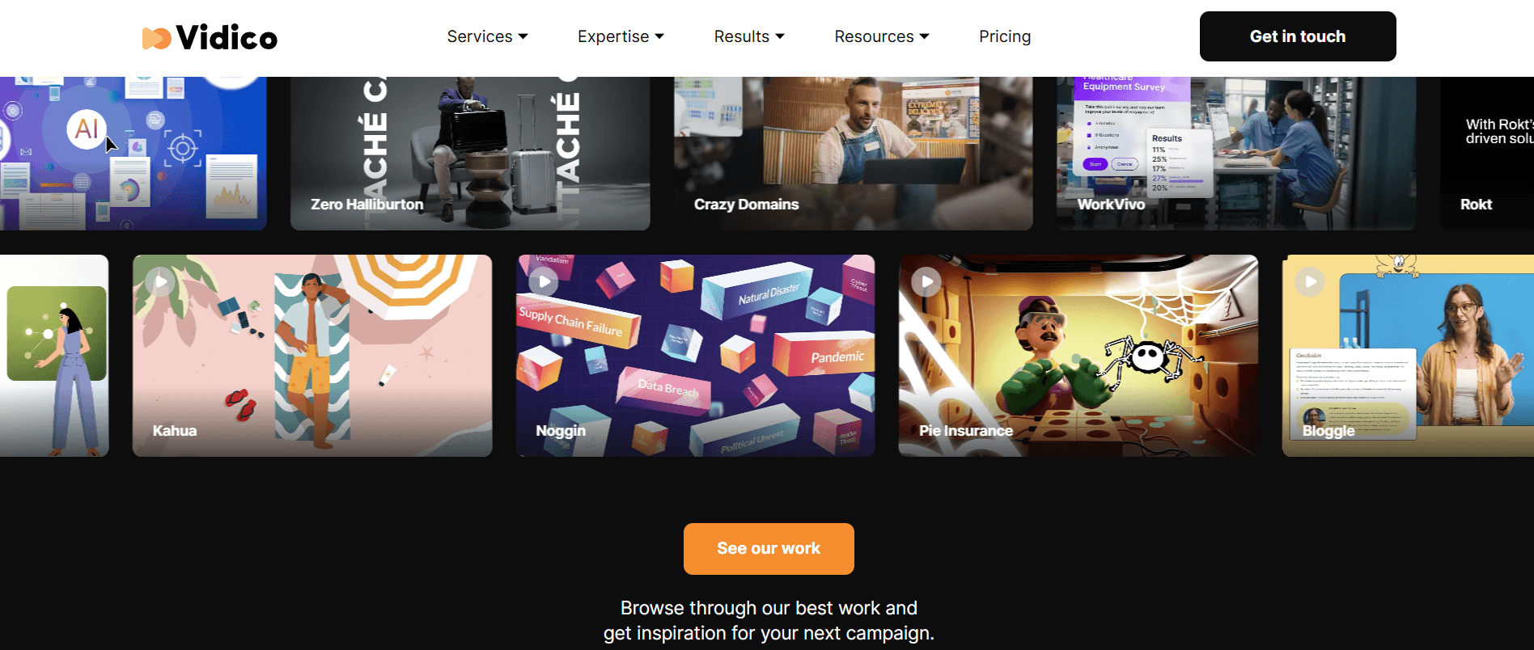This screenshot has height=650, width=1534.
Task: Click the Get in touch button
Action: pos(1298,36)
